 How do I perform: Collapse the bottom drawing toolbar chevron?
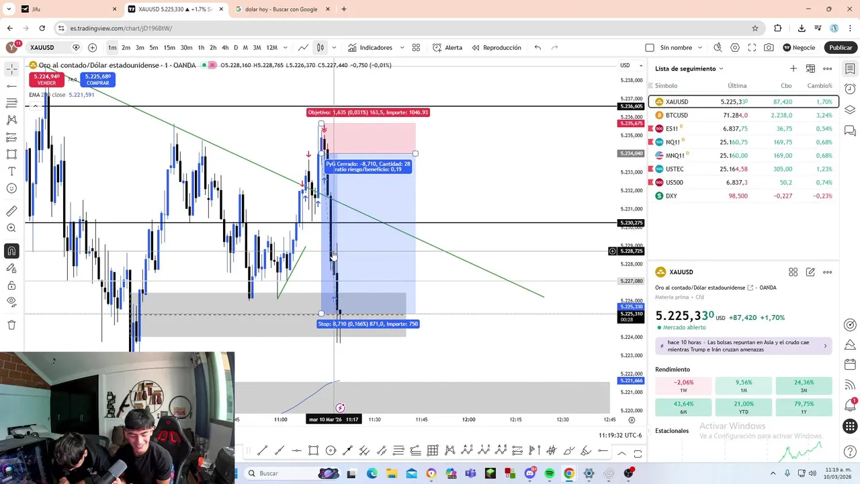621,453
